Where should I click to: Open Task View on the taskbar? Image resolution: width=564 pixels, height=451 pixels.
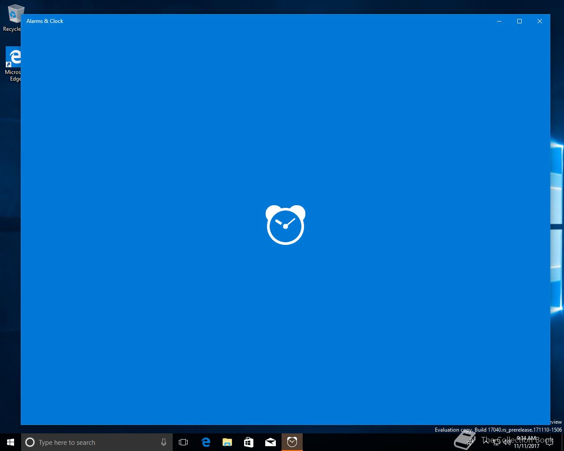[183, 442]
